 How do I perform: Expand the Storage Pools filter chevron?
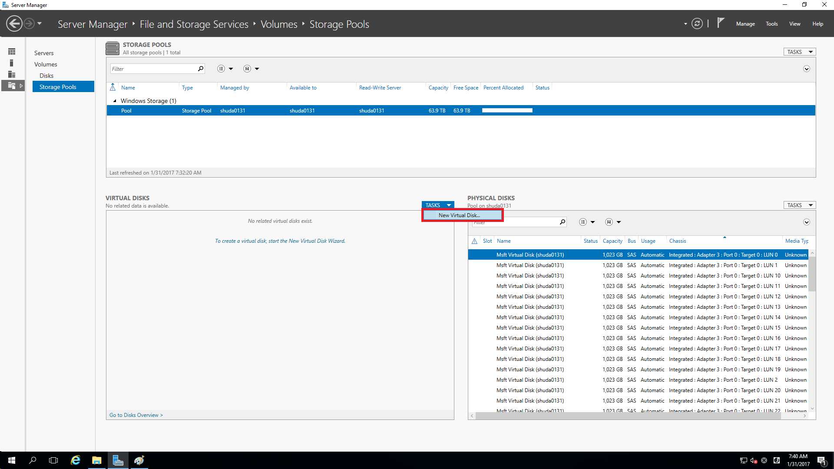(807, 69)
